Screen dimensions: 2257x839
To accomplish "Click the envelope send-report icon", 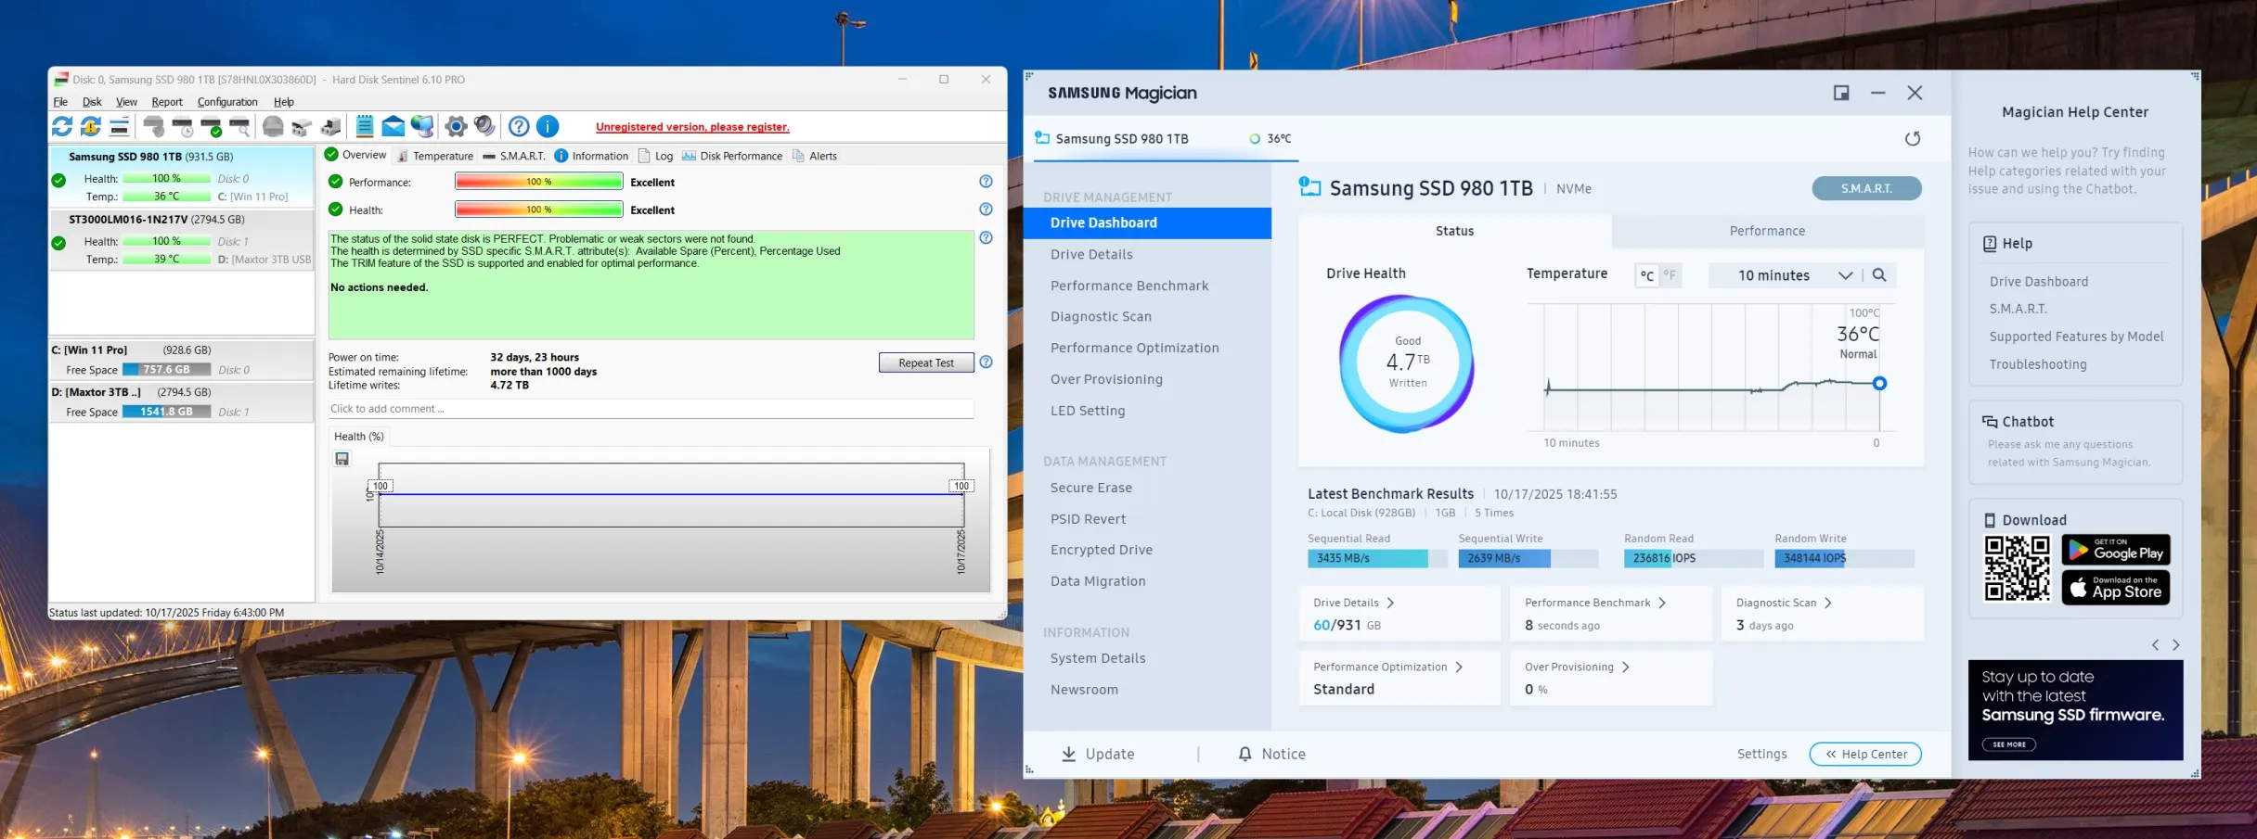I will 393,127.
